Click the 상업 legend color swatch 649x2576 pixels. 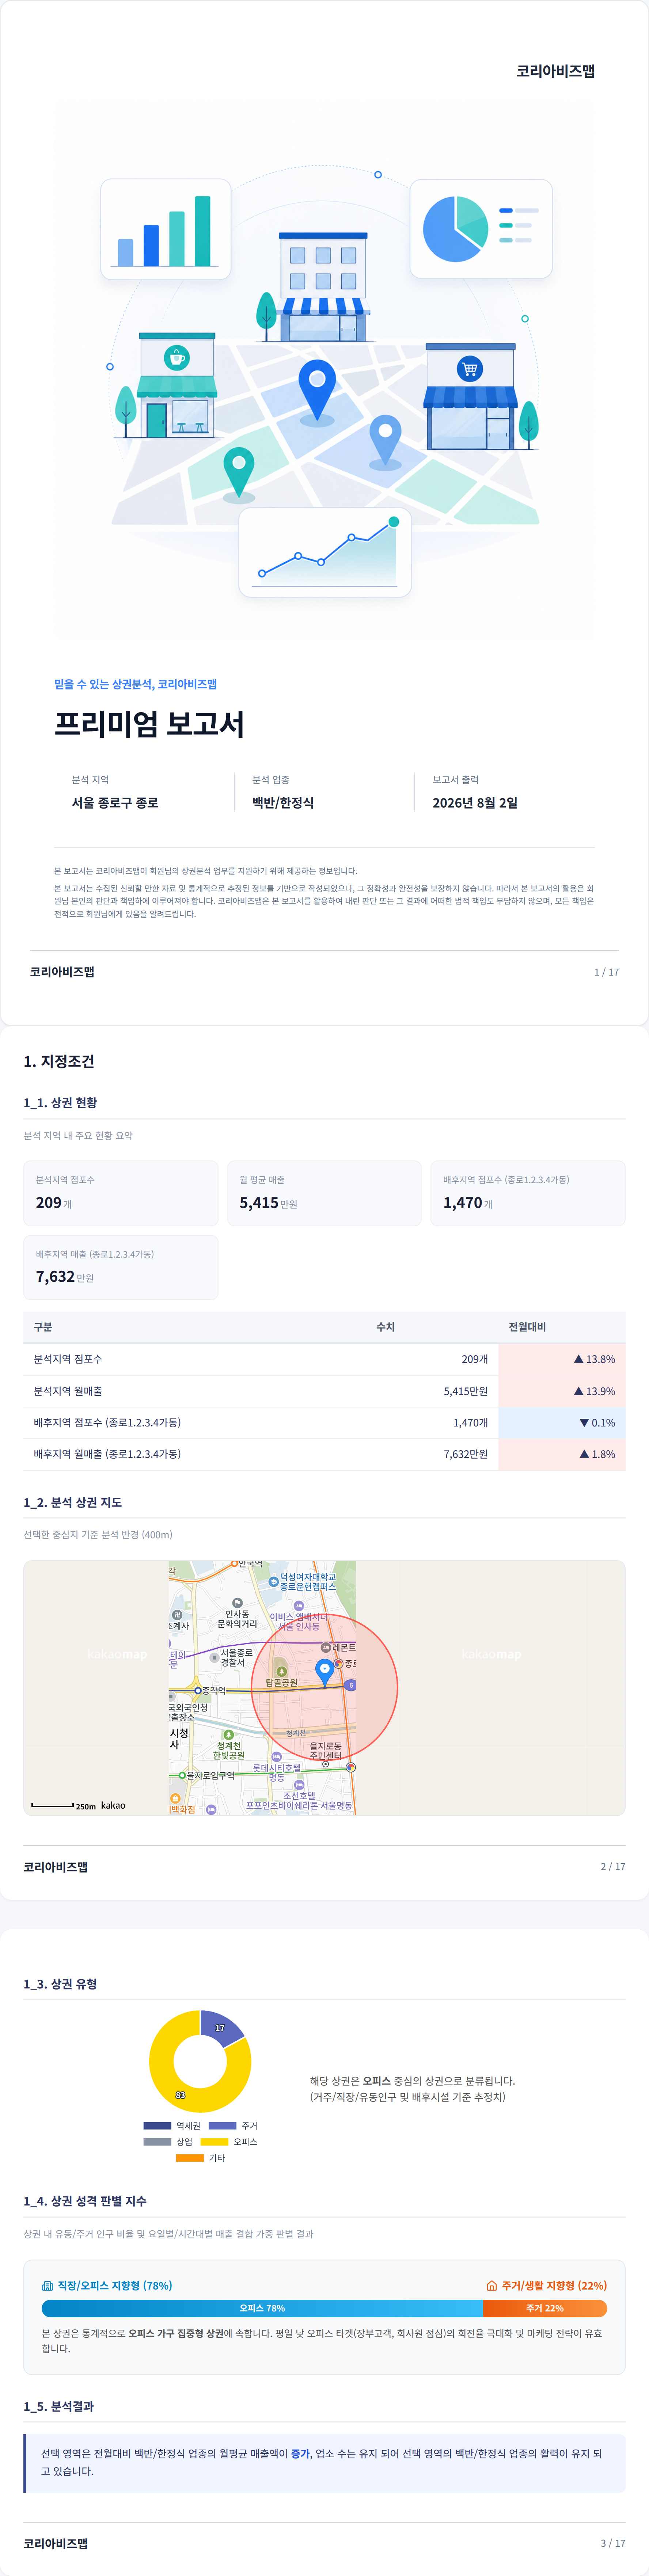click(x=157, y=2142)
